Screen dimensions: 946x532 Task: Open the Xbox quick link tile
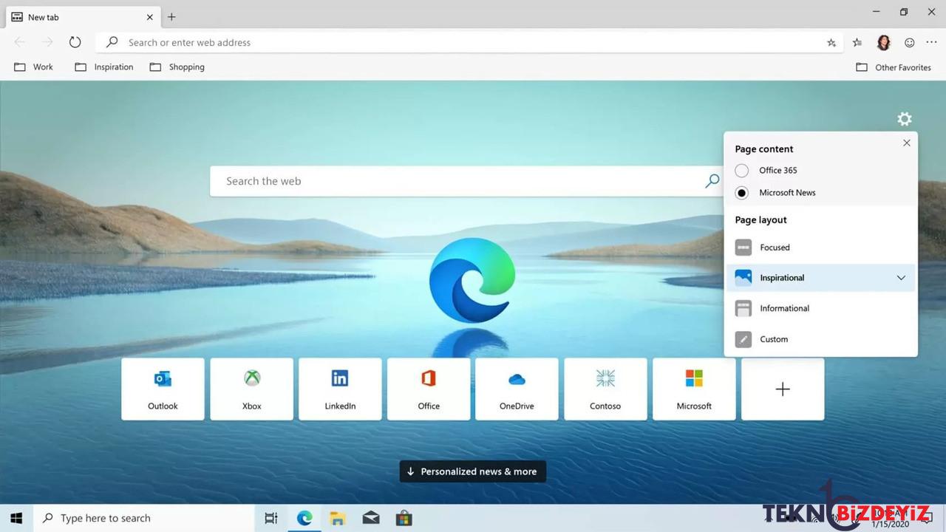pyautogui.click(x=252, y=389)
